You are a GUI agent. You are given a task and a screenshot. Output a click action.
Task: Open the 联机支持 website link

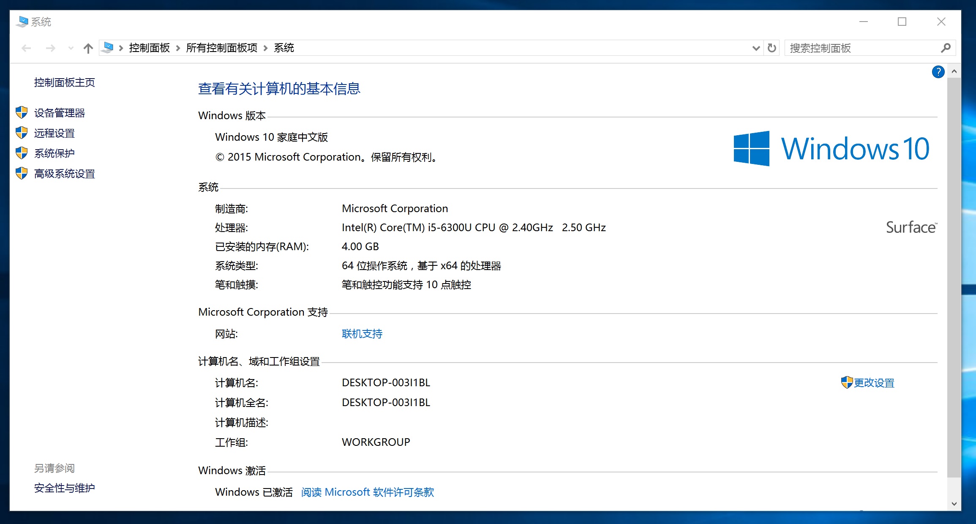(x=362, y=334)
